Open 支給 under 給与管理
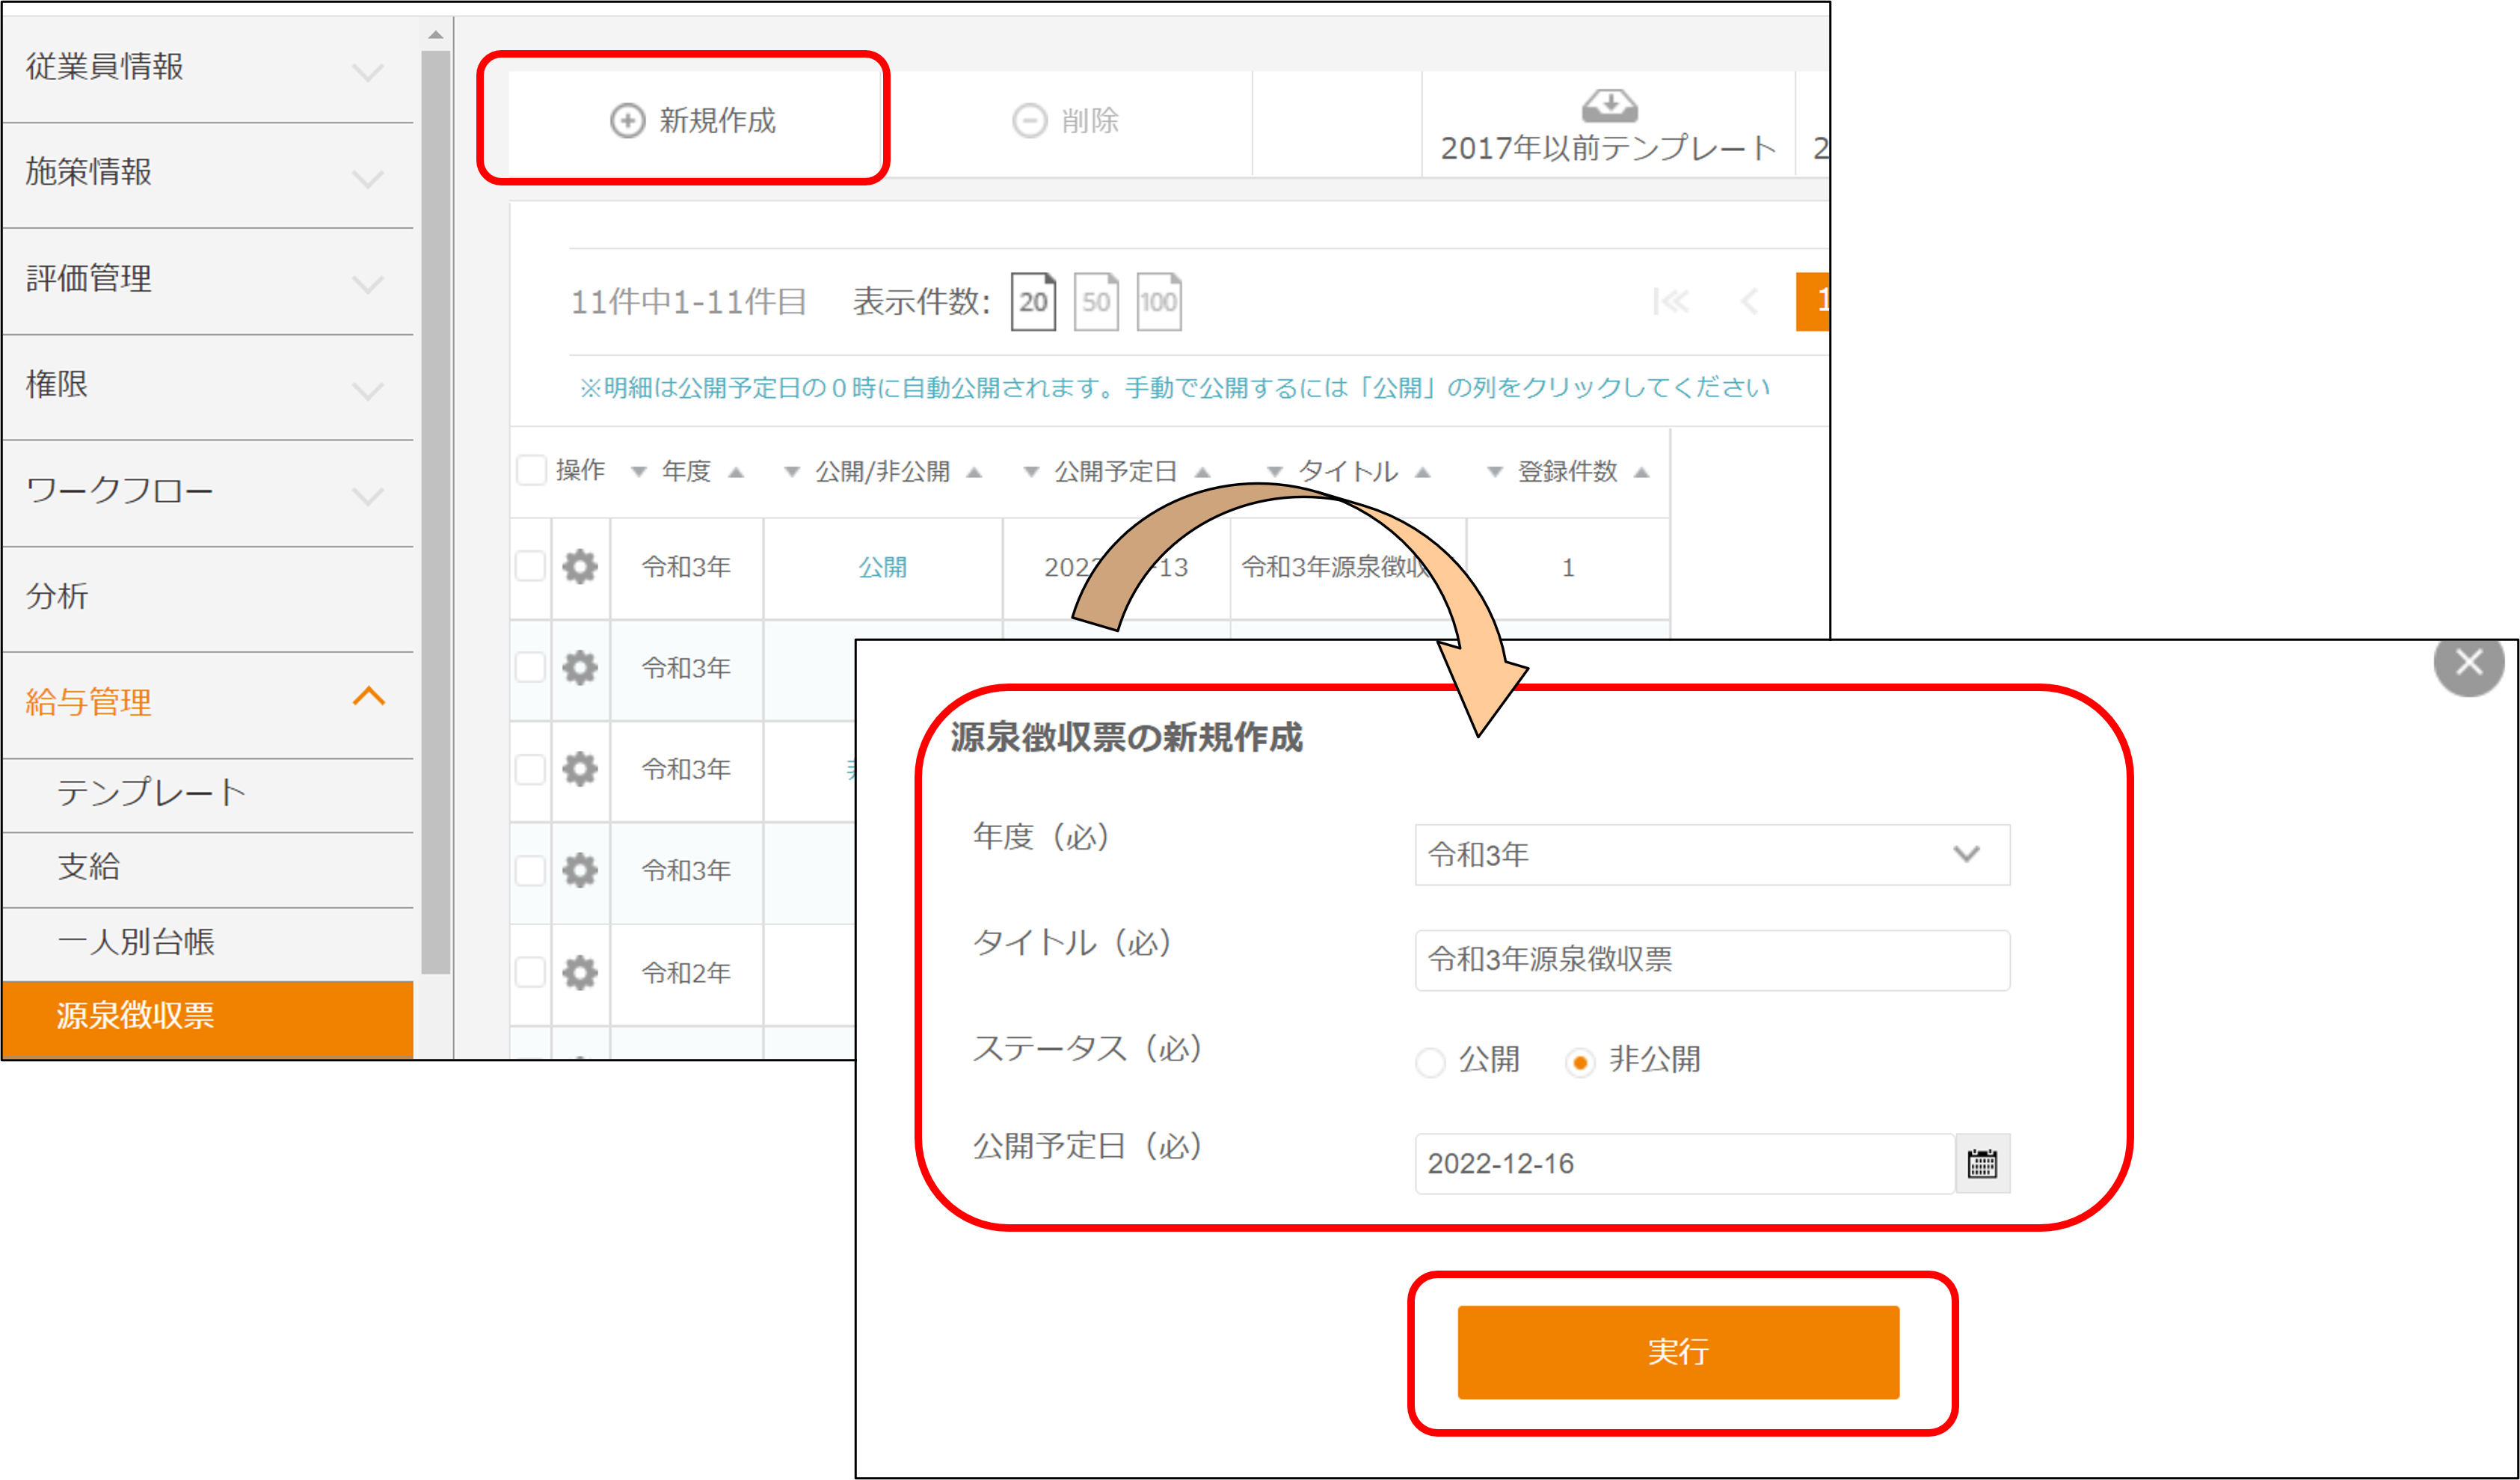 208,869
